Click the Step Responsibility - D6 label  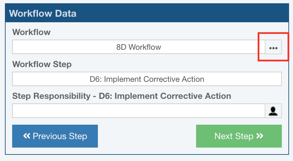click(122, 96)
